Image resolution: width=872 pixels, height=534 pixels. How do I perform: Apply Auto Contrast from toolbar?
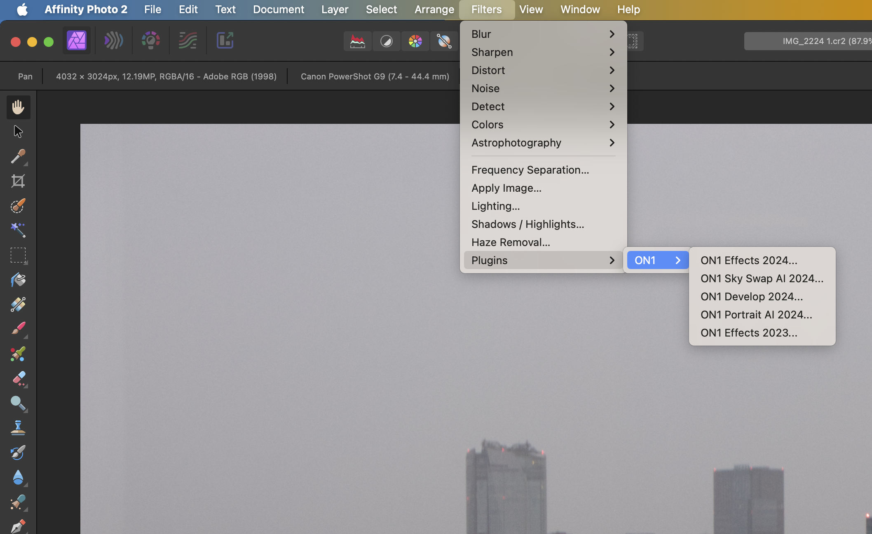387,41
